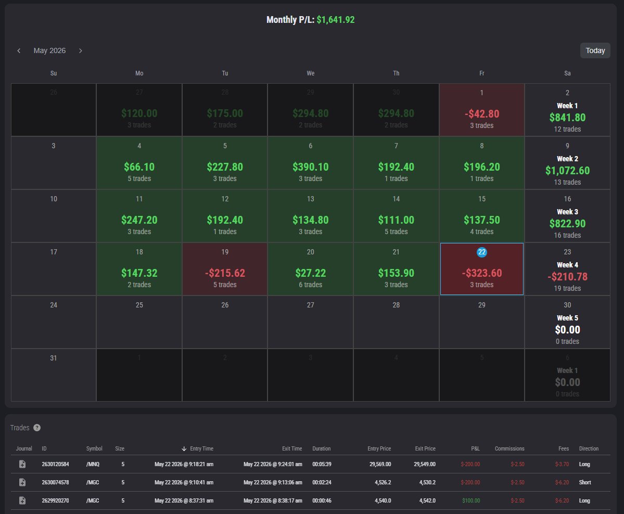Viewport: 624px width, 514px height.
Task: Sort trades by Exit Time column
Action: pos(292,448)
